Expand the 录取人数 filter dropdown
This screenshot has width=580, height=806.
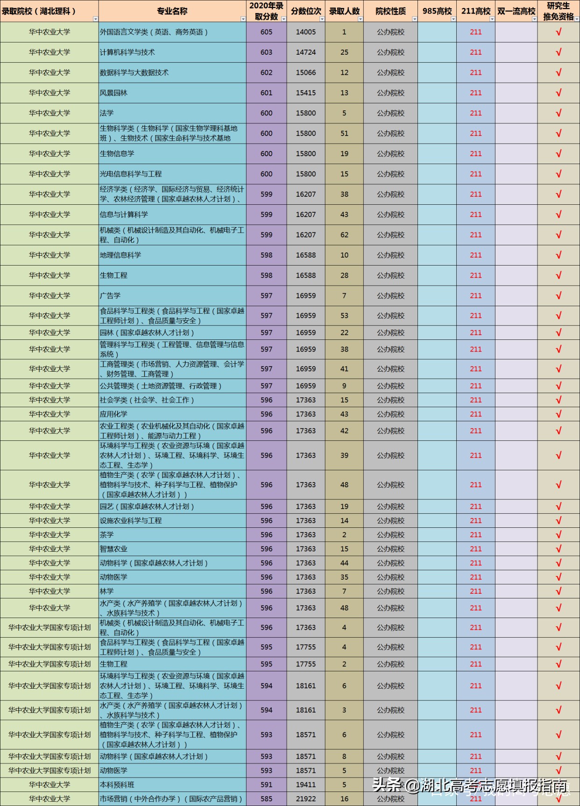pos(360,19)
